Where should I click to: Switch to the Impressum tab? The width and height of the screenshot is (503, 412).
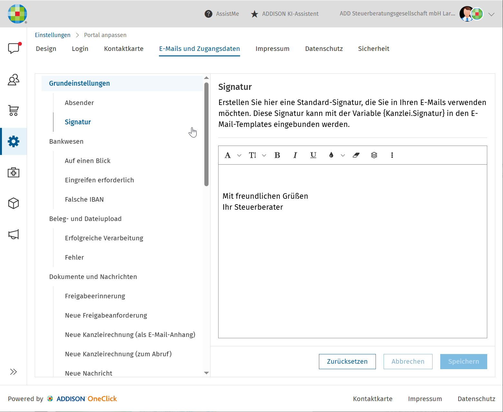click(x=273, y=49)
